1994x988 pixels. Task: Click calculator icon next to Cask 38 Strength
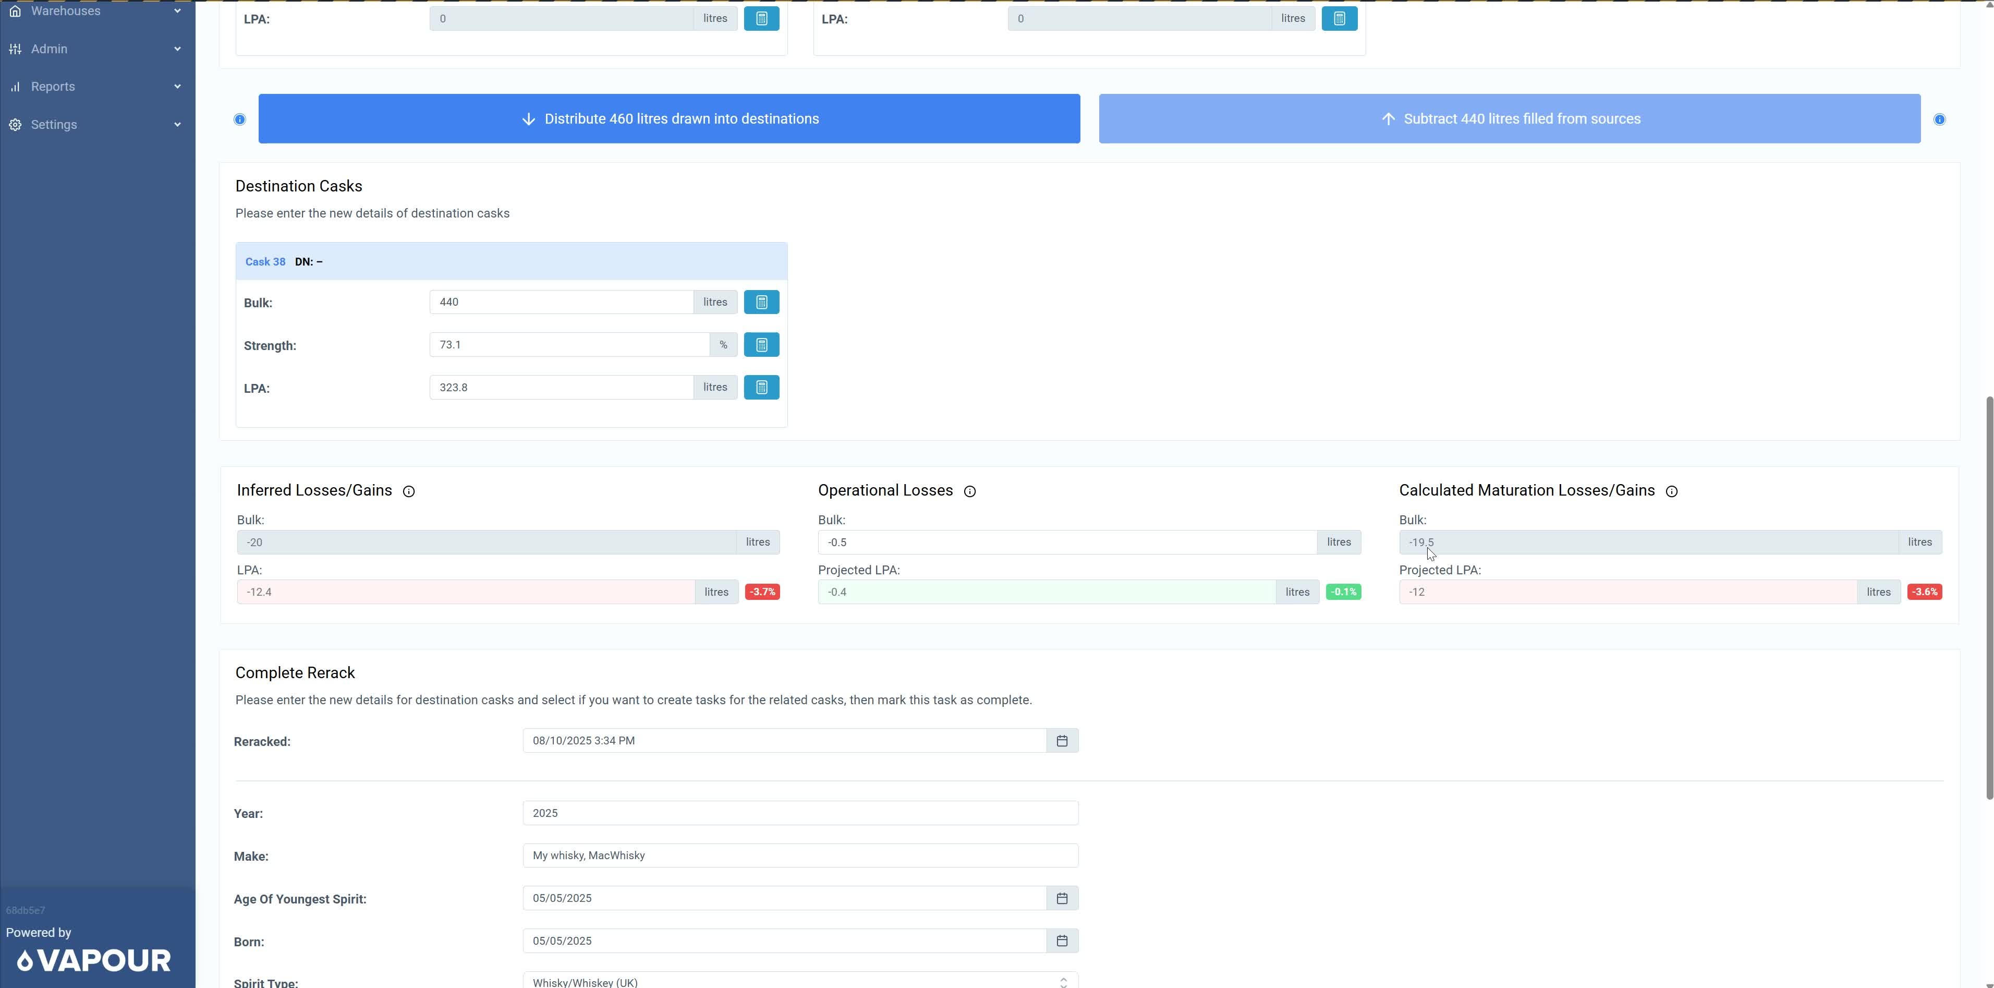761,345
